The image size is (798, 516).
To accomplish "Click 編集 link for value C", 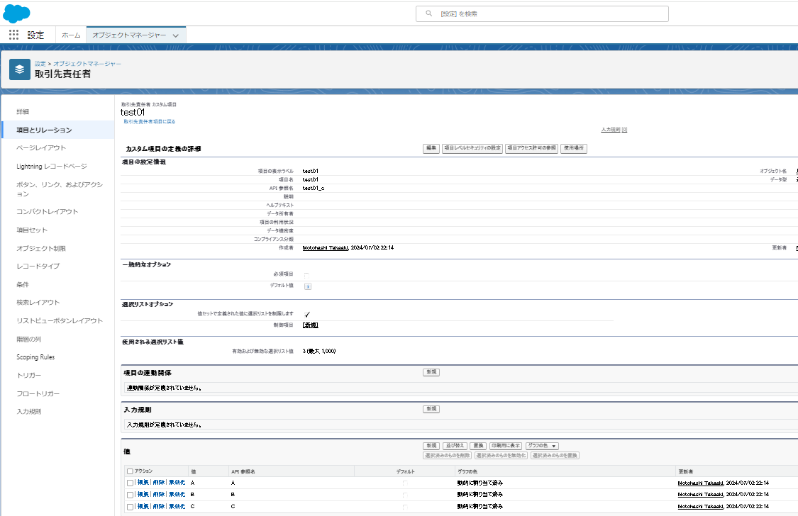I will coord(143,506).
